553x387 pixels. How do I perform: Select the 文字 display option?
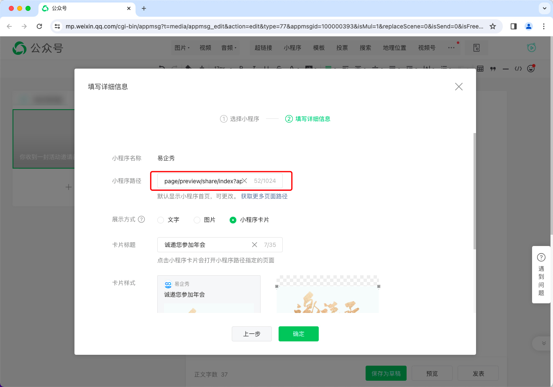pos(161,220)
